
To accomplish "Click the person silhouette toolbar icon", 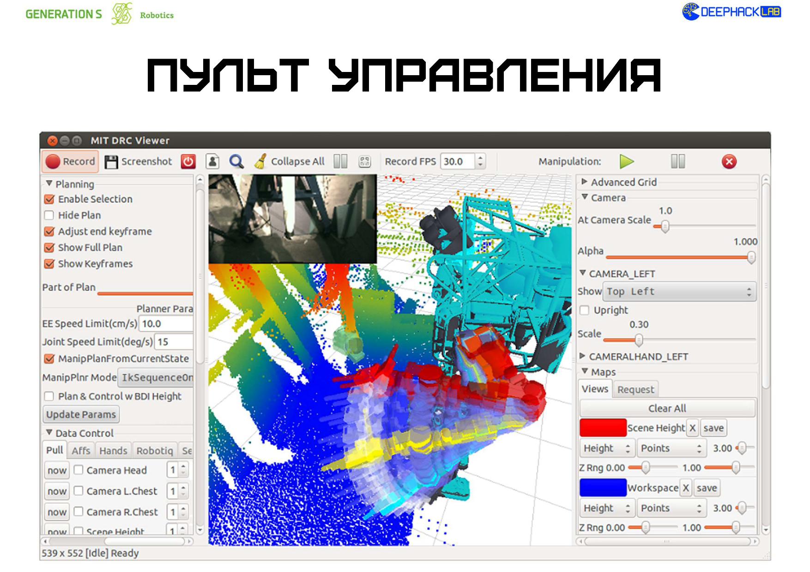I will pyautogui.click(x=212, y=161).
